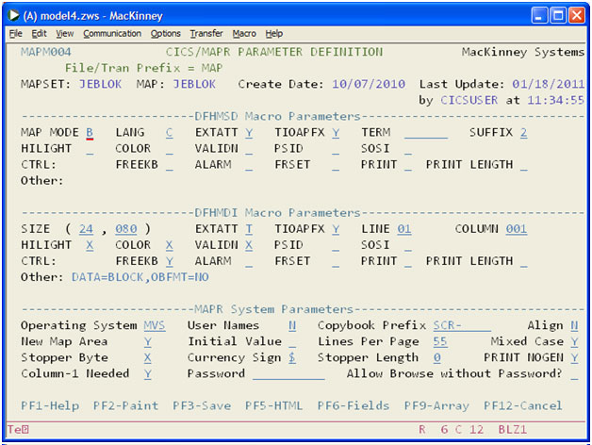Click the LANG field containing C
The width and height of the screenshot is (592, 445).
tap(169, 133)
